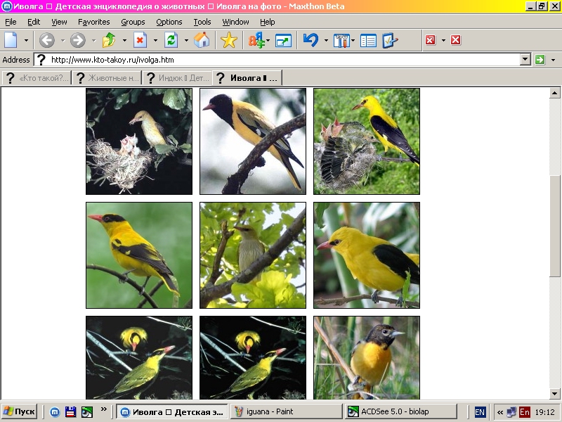Click the Forward navigation button

(x=78, y=40)
